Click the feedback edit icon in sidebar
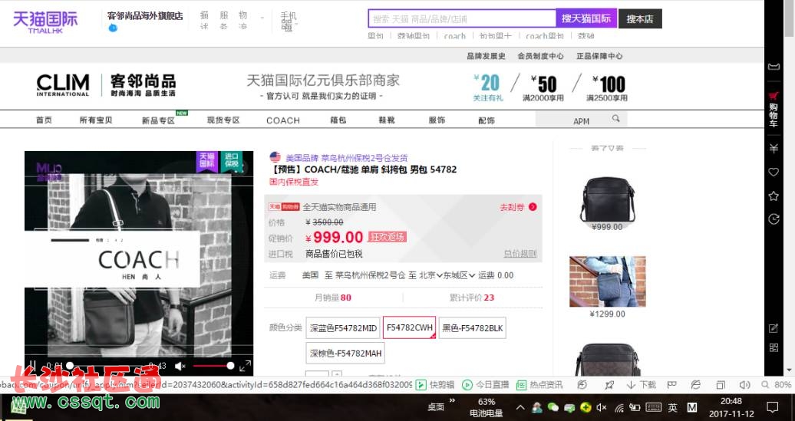 pyautogui.click(x=774, y=328)
